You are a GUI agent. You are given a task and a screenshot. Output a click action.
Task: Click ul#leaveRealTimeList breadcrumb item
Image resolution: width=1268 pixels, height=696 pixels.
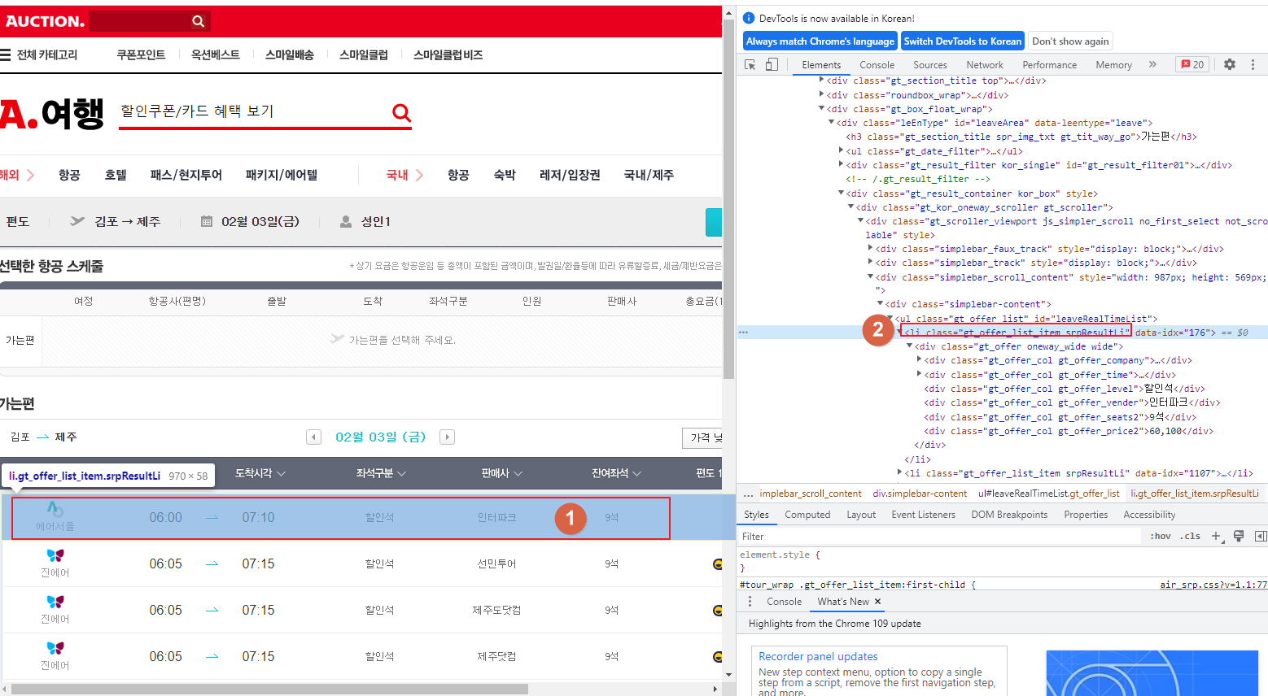tap(1048, 494)
